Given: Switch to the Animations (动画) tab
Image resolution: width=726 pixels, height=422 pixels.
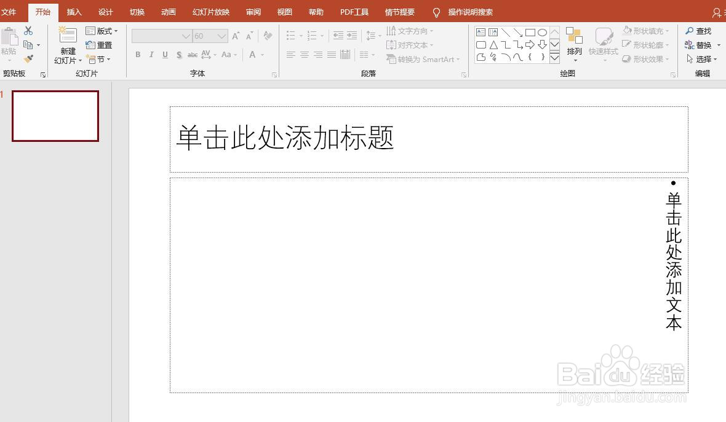Looking at the screenshot, I should (x=169, y=12).
